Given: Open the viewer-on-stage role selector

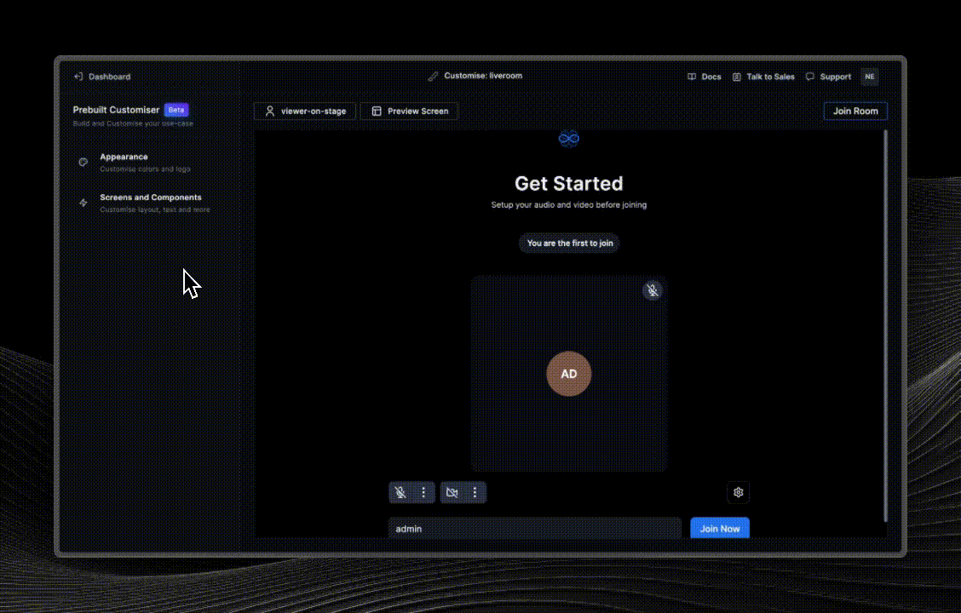Looking at the screenshot, I should [x=305, y=111].
